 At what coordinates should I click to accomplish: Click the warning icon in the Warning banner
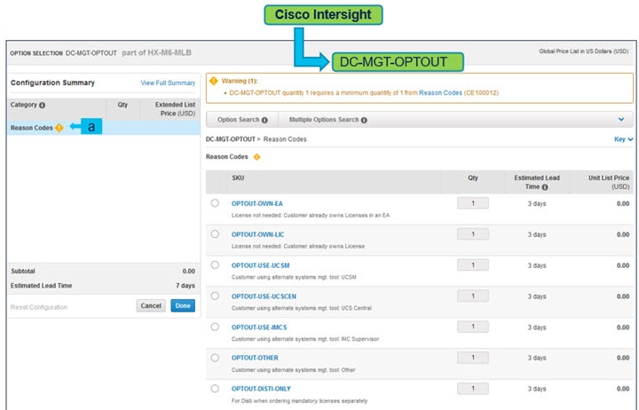(x=214, y=81)
